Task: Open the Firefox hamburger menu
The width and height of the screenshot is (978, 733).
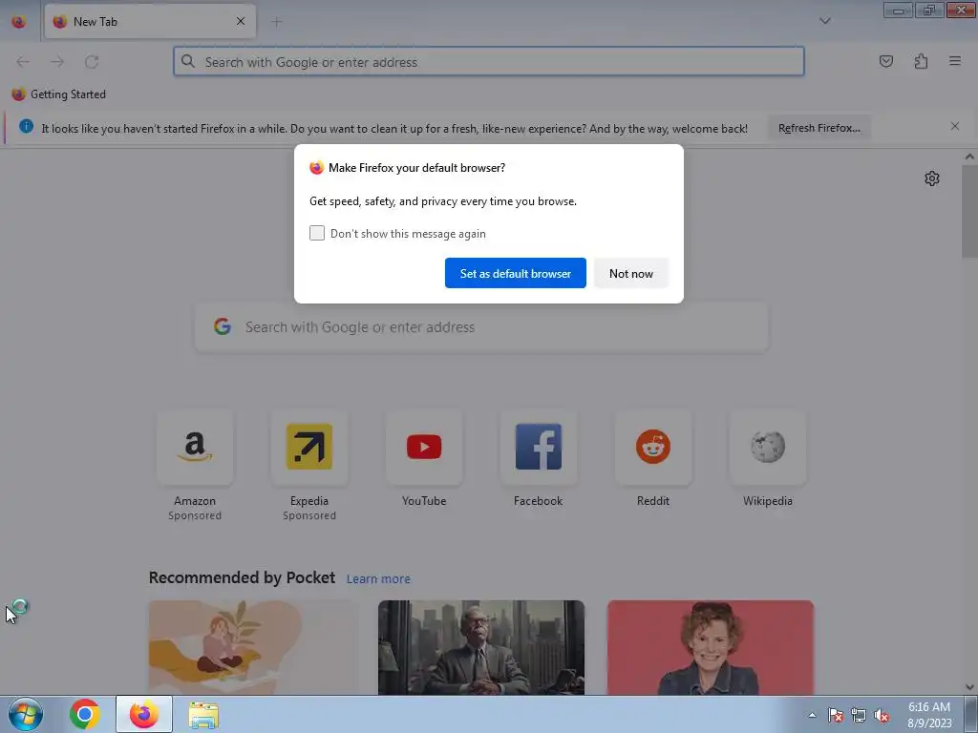Action: pyautogui.click(x=955, y=61)
